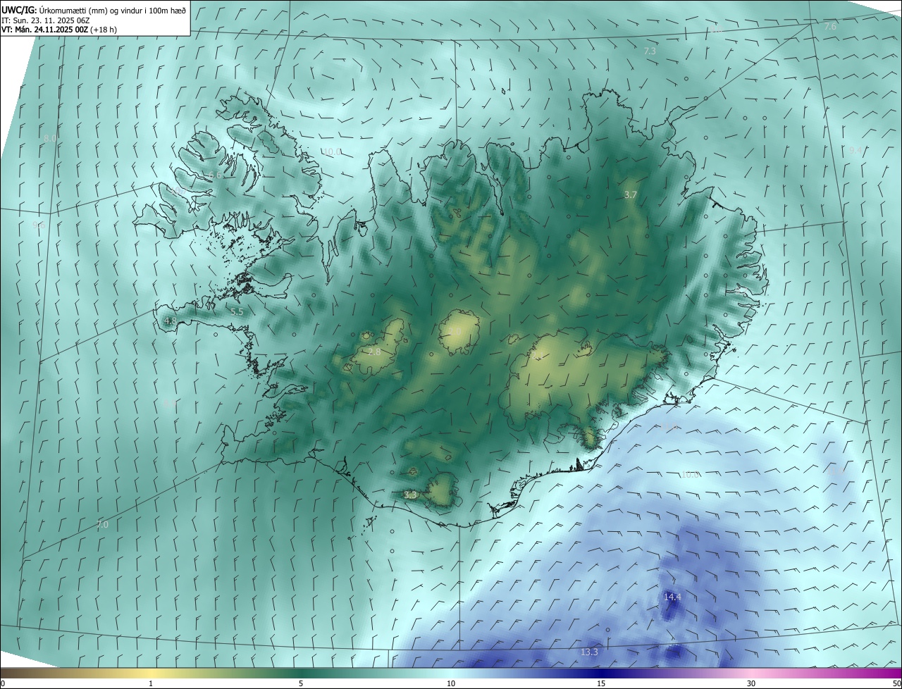This screenshot has height=689, width=902.
Task: Click the 3.3 value label on the map
Action: click(x=410, y=495)
